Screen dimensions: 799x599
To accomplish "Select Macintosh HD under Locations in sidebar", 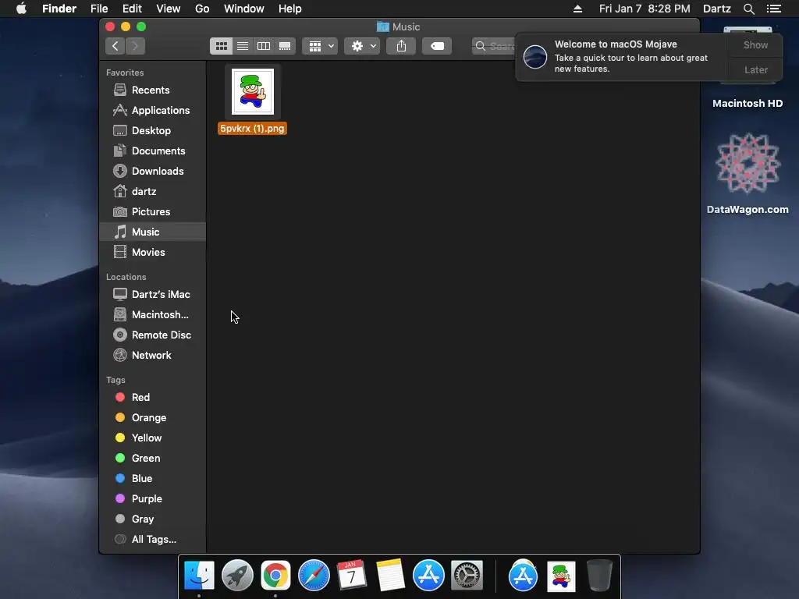I will [x=152, y=315].
